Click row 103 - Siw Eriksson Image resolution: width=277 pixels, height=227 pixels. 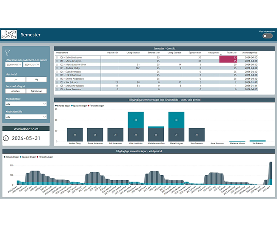pyautogui.click(x=156, y=82)
